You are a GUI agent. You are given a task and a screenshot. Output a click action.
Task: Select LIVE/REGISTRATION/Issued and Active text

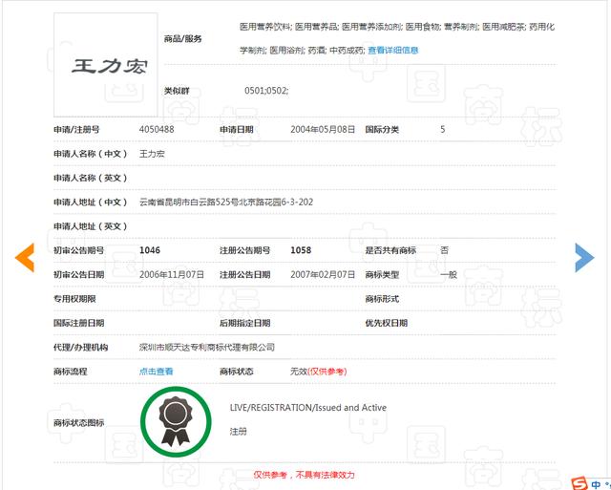[307, 408]
